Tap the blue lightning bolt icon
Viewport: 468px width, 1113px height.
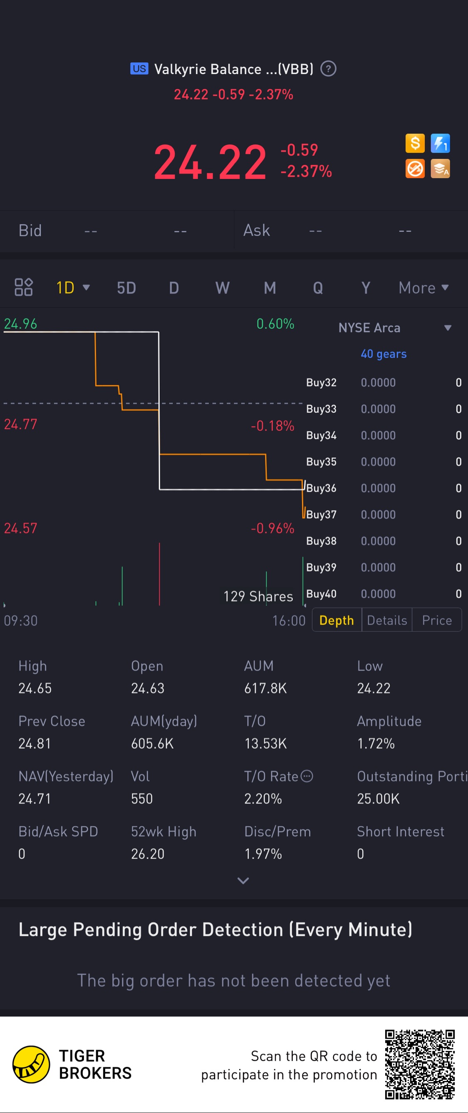click(440, 144)
